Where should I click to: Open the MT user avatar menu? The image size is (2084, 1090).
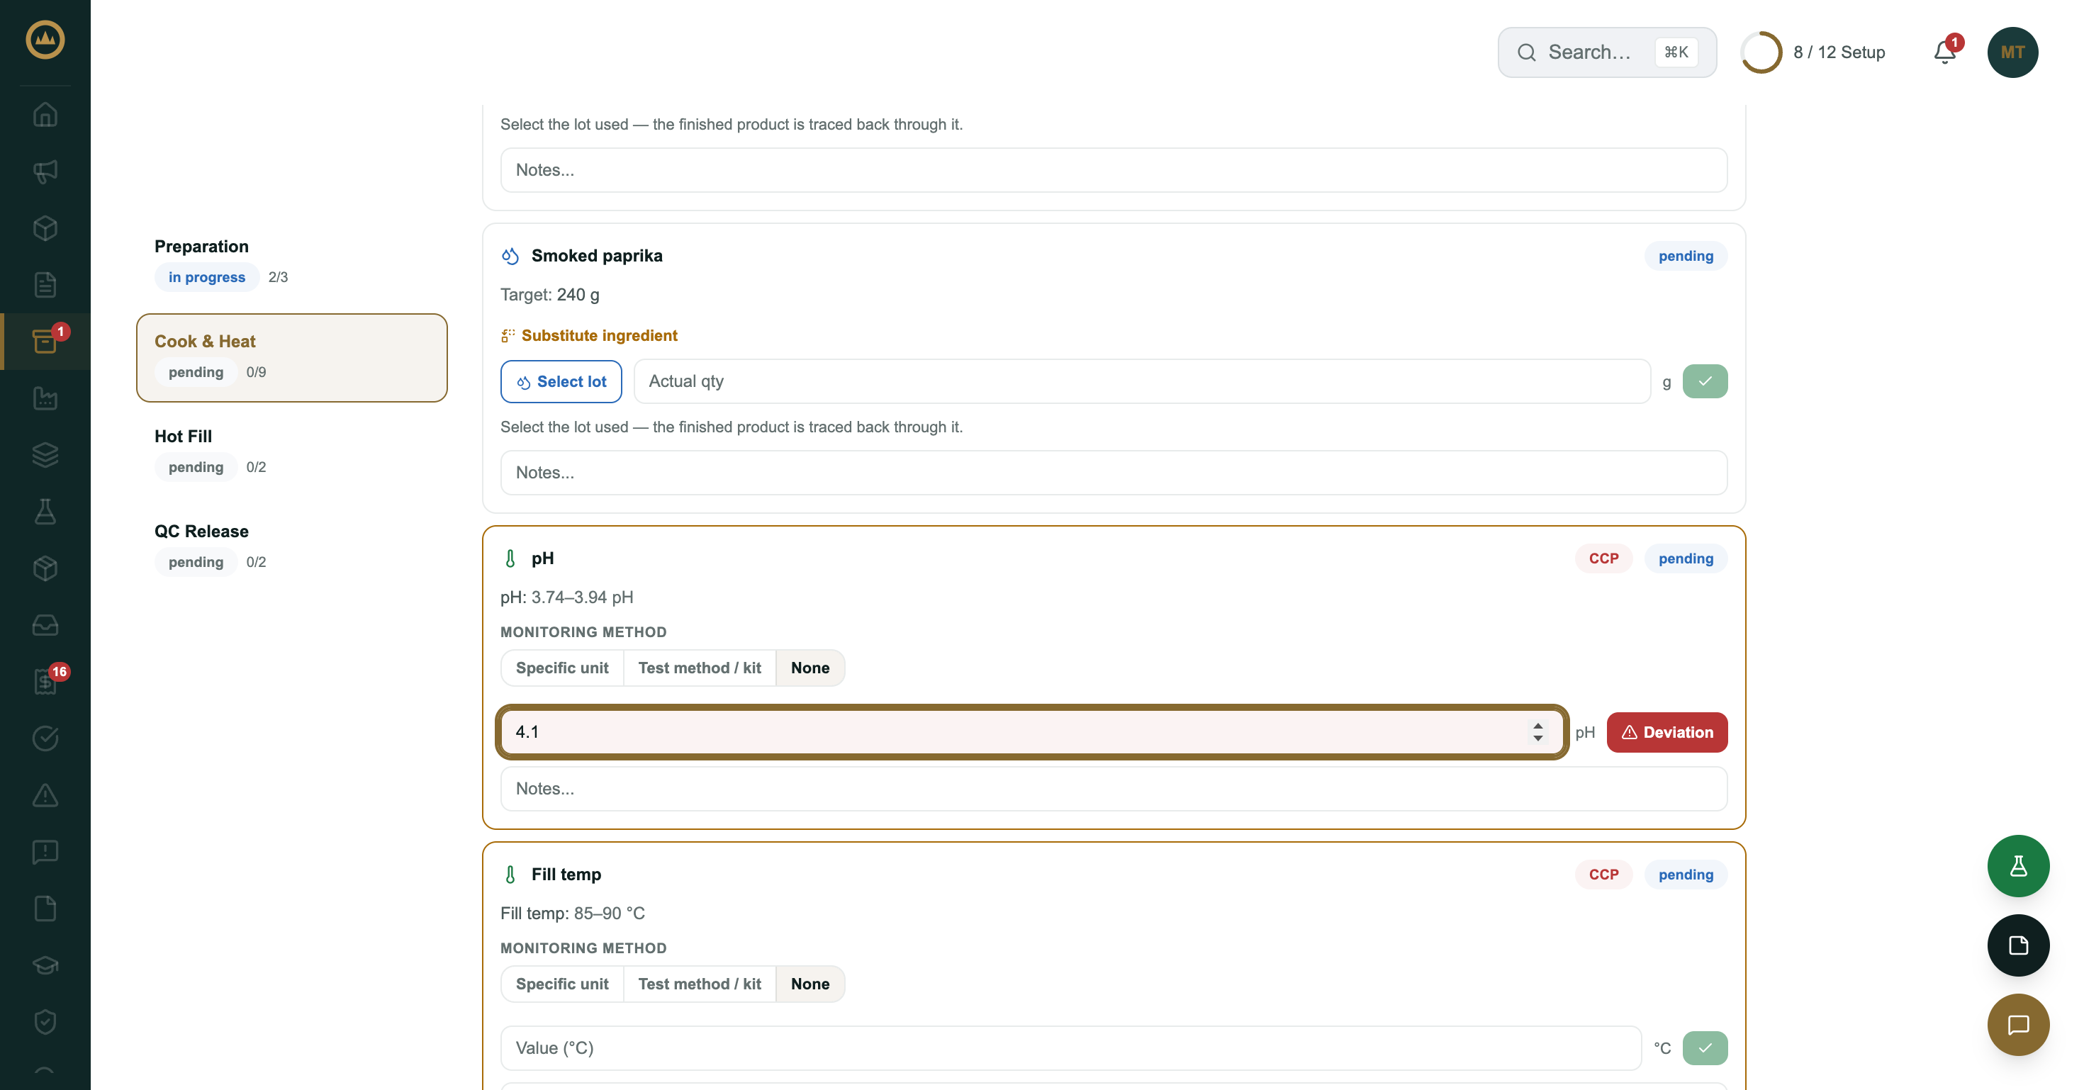point(2012,52)
